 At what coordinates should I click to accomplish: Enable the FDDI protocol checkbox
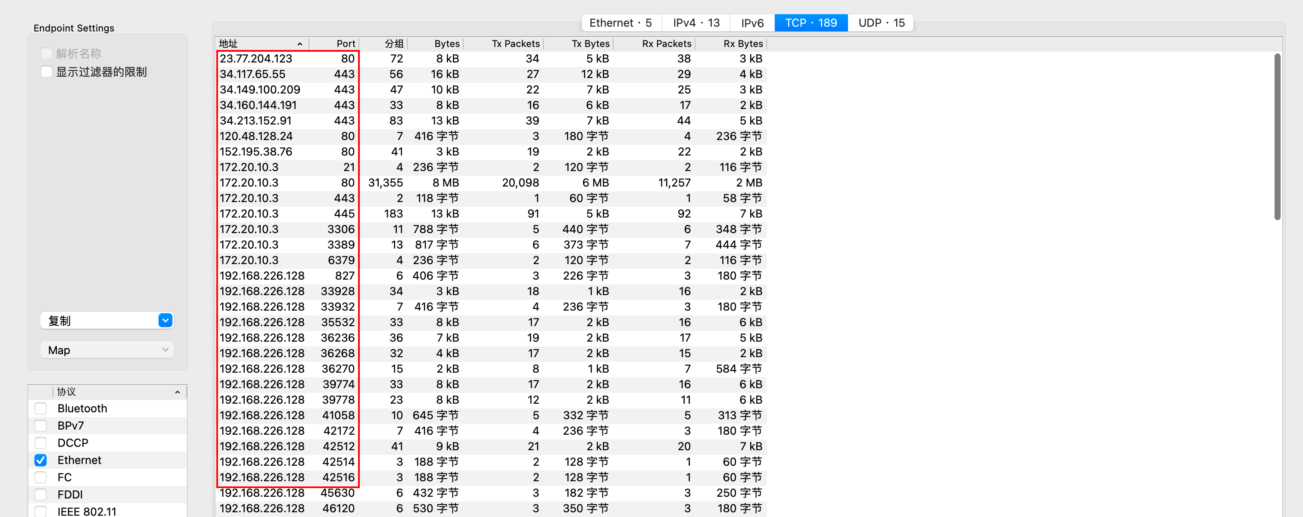(41, 494)
